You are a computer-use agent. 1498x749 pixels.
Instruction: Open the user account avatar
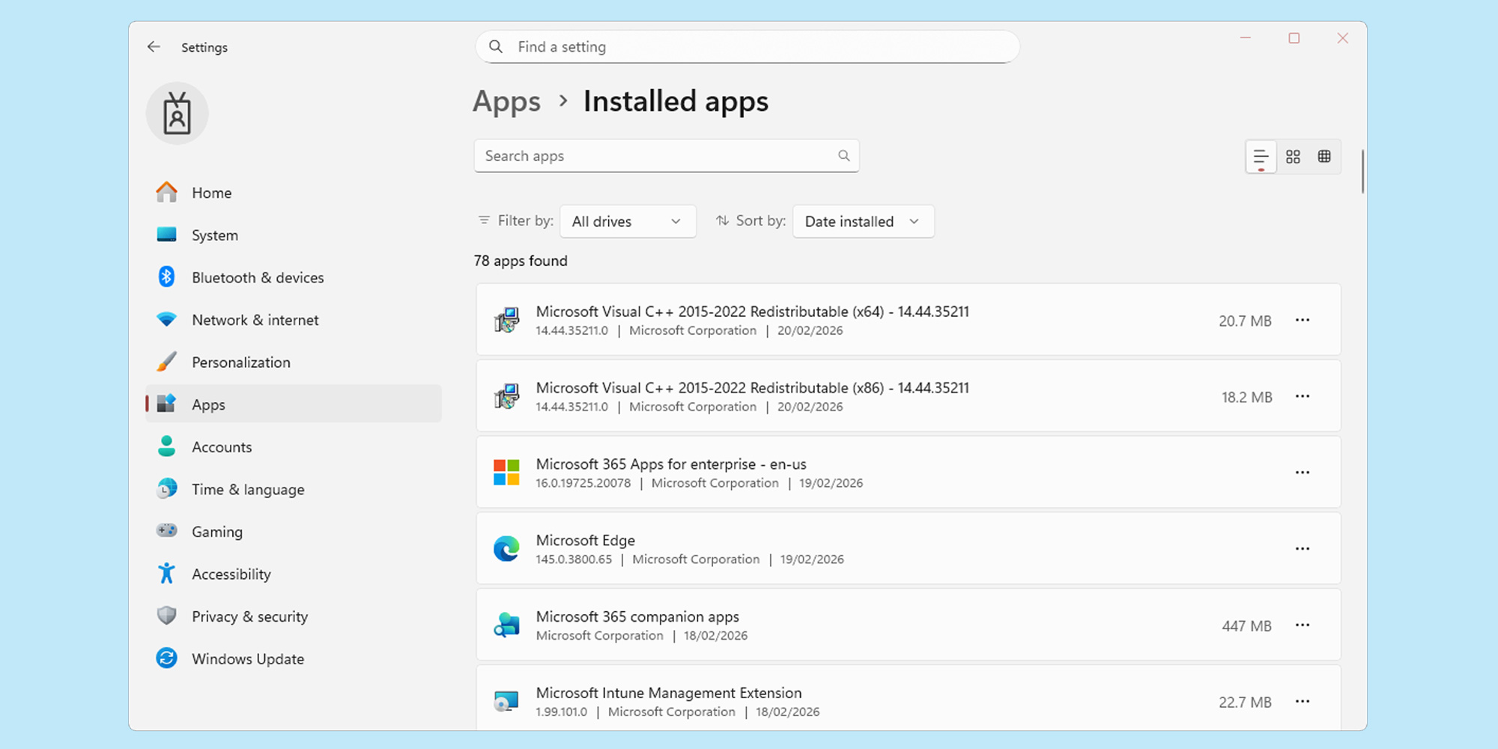click(x=178, y=113)
